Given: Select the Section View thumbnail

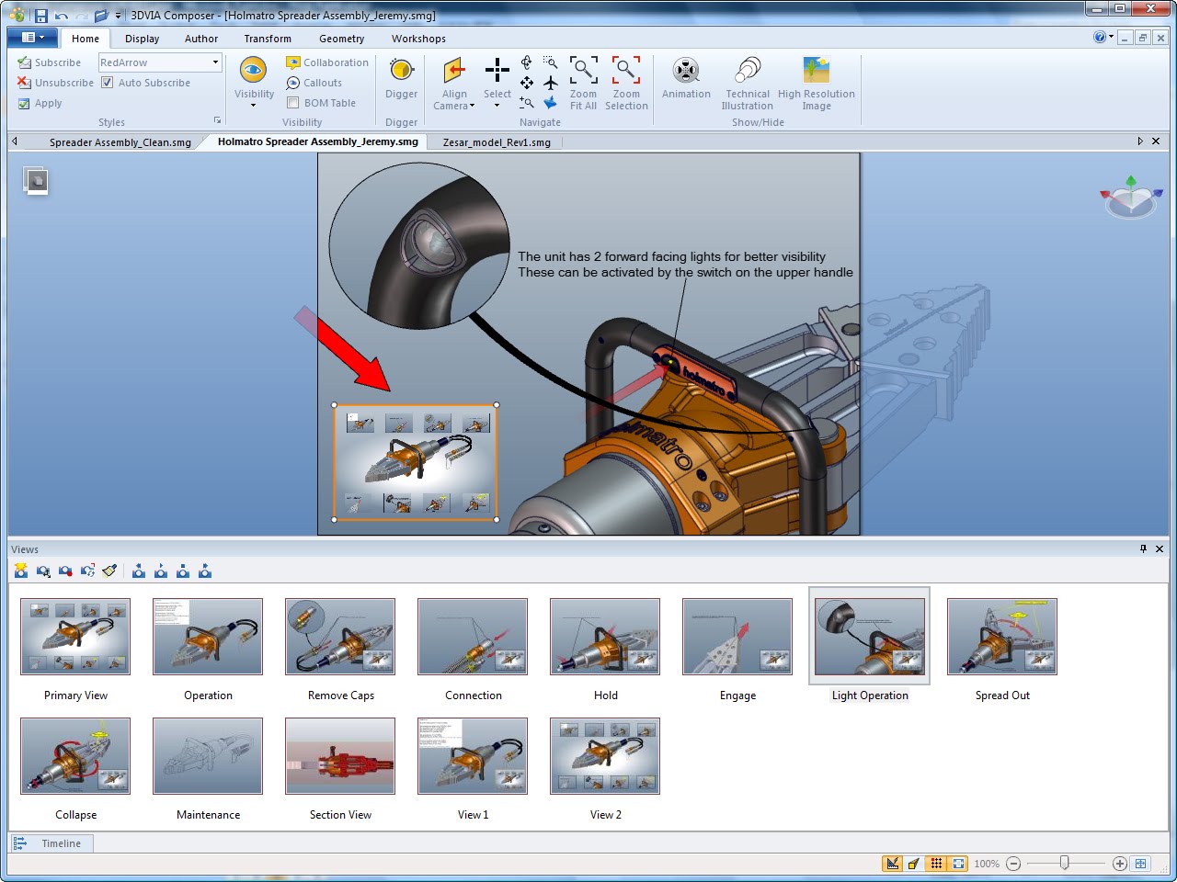Looking at the screenshot, I should coord(339,755).
